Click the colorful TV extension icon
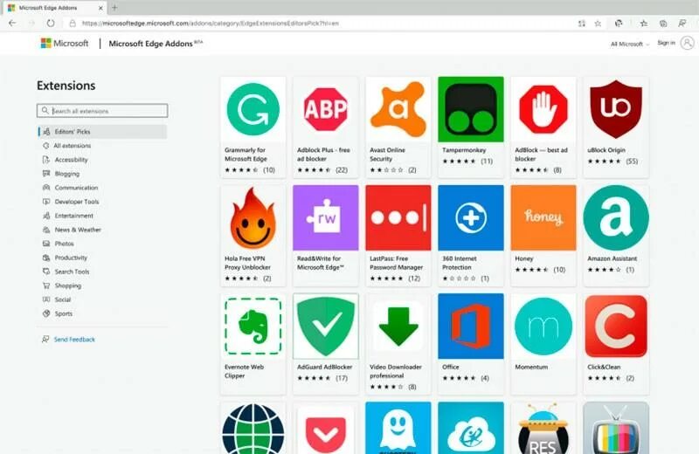Image resolution: width=699 pixels, height=454 pixels. click(x=616, y=428)
